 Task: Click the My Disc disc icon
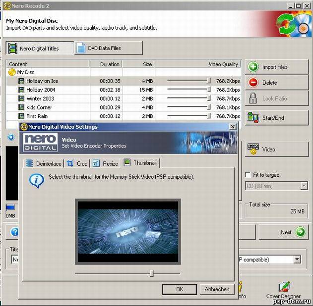coord(12,72)
